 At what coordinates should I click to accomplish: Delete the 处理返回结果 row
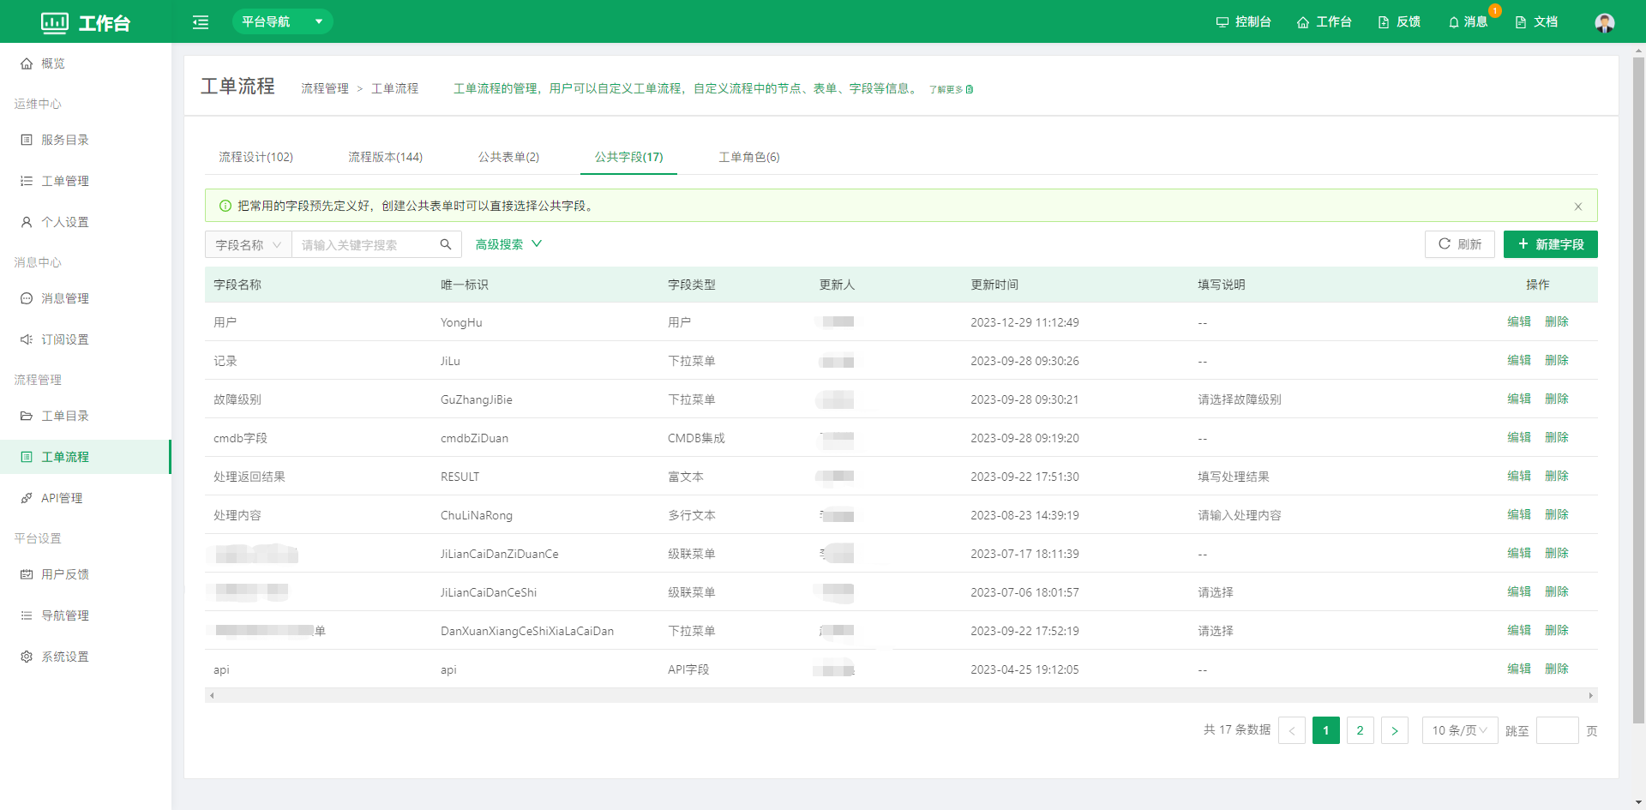coord(1557,476)
